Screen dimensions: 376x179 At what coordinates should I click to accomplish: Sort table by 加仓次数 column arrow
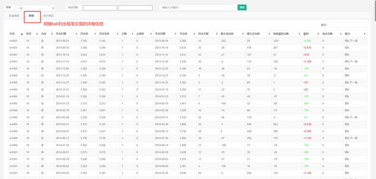point(340,34)
